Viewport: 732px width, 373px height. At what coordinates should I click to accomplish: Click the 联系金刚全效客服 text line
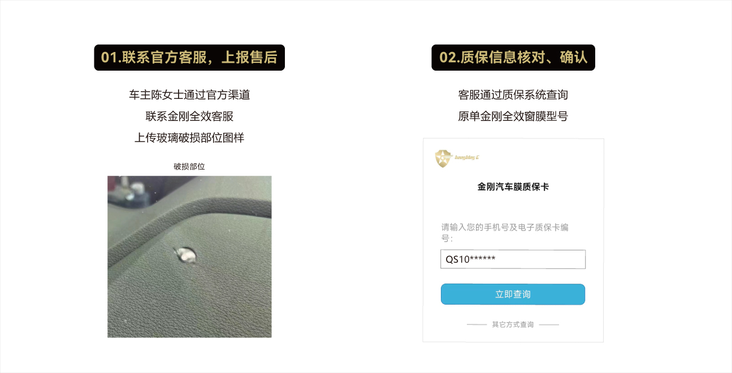189,116
